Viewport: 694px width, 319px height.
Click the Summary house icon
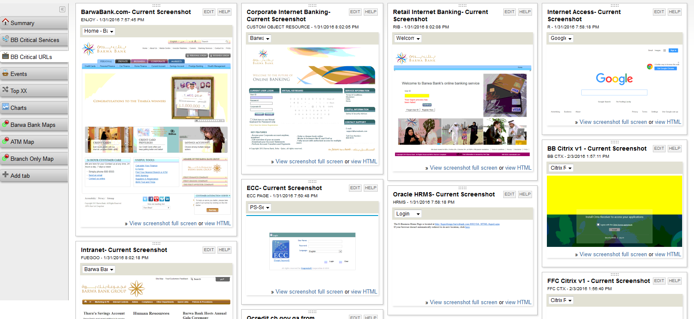pyautogui.click(x=6, y=22)
